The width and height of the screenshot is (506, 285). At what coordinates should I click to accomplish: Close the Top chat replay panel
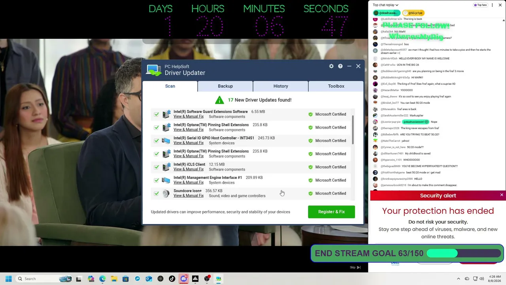click(x=501, y=5)
